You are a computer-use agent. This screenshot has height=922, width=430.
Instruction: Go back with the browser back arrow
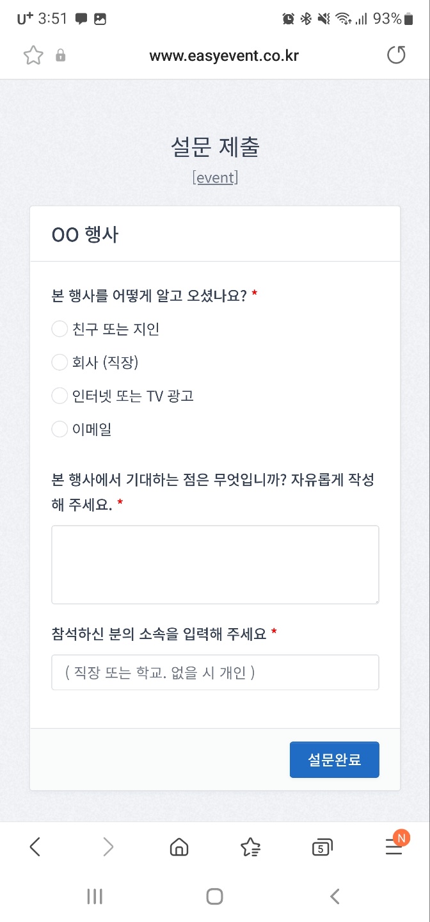36,847
